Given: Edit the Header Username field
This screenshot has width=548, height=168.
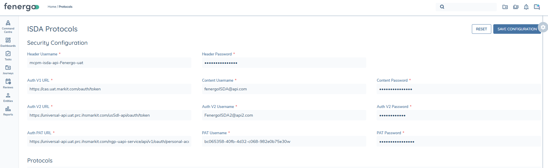Looking at the screenshot, I should [x=109, y=63].
